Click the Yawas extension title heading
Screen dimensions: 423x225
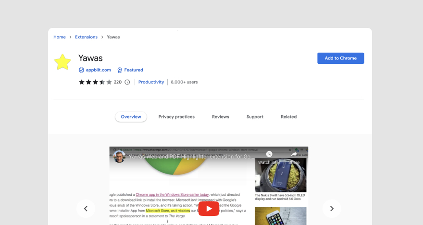90,58
